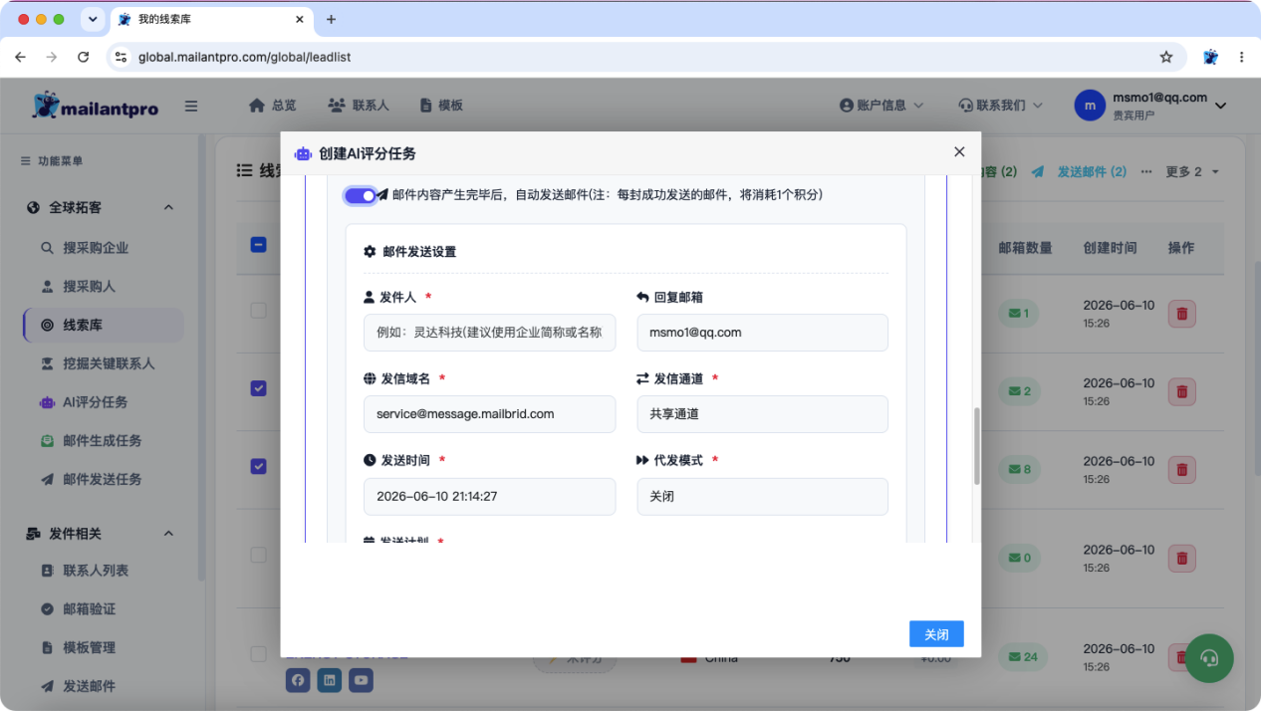The width and height of the screenshot is (1261, 711).
Task: Click the dialog's vertical scrollbar
Action: click(x=977, y=446)
